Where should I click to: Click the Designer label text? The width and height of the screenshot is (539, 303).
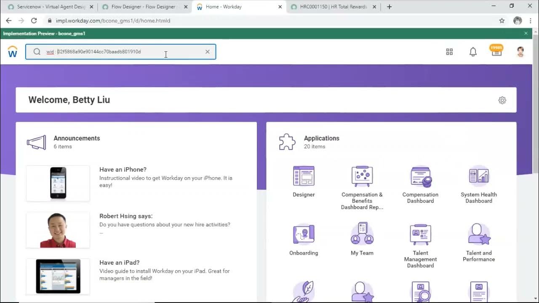(304, 194)
